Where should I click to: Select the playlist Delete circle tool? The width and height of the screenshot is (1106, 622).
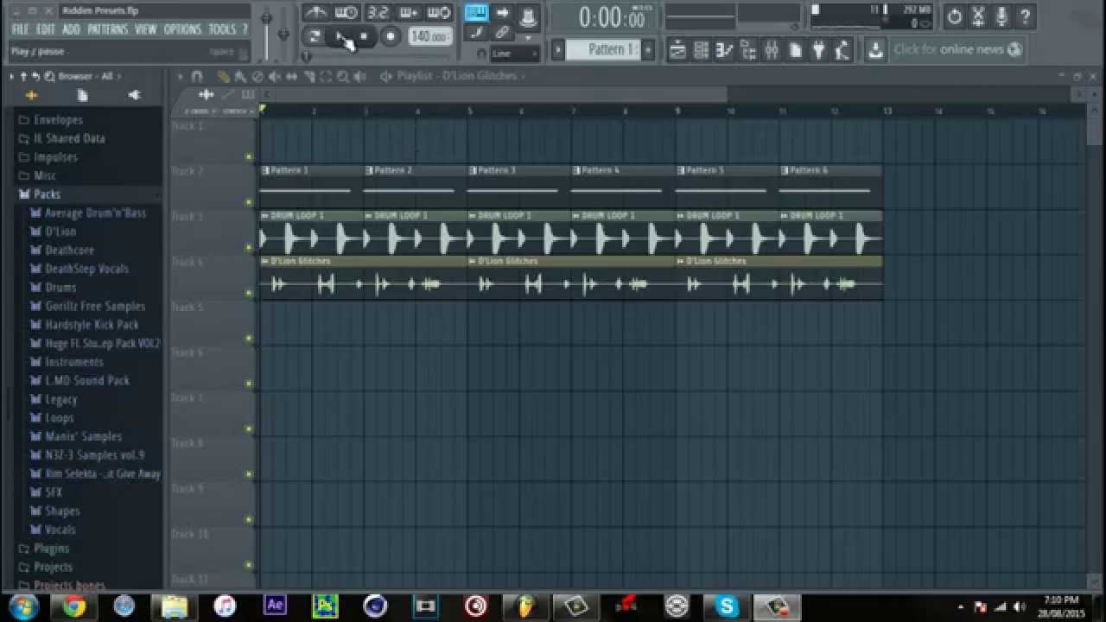257,76
